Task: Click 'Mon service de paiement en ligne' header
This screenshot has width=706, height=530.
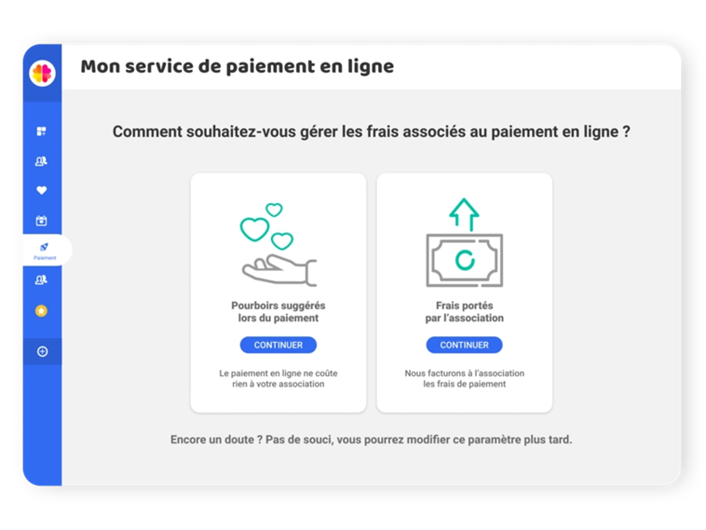Action: pyautogui.click(x=237, y=67)
